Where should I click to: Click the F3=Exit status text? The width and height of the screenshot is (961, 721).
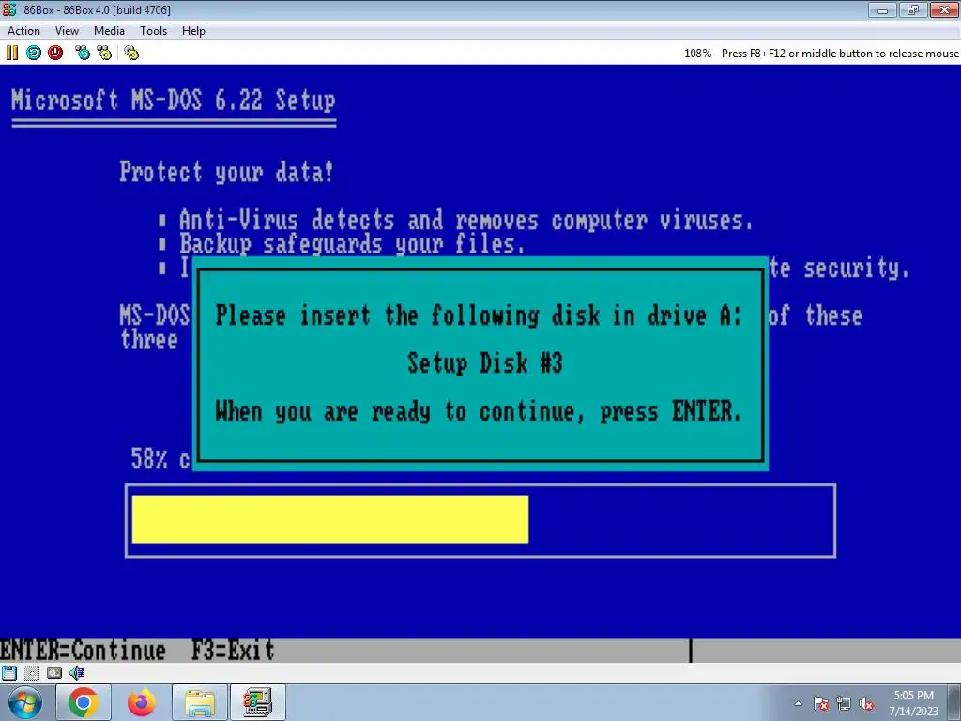(233, 650)
